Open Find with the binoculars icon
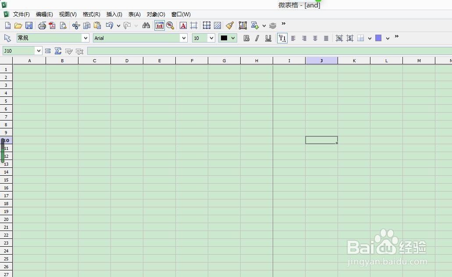452x277 pixels. (146, 26)
